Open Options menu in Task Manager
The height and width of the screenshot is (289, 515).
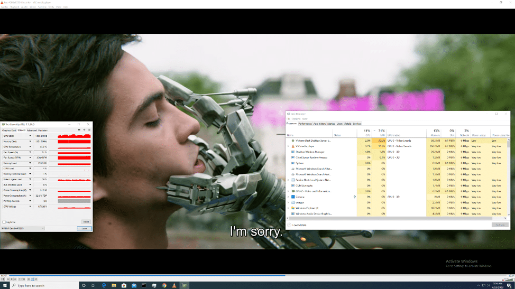296,119
